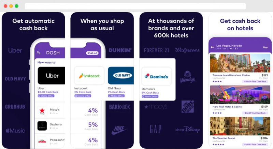Click the browser address bar field
The width and height of the screenshot is (273, 149).
click(135, 6)
